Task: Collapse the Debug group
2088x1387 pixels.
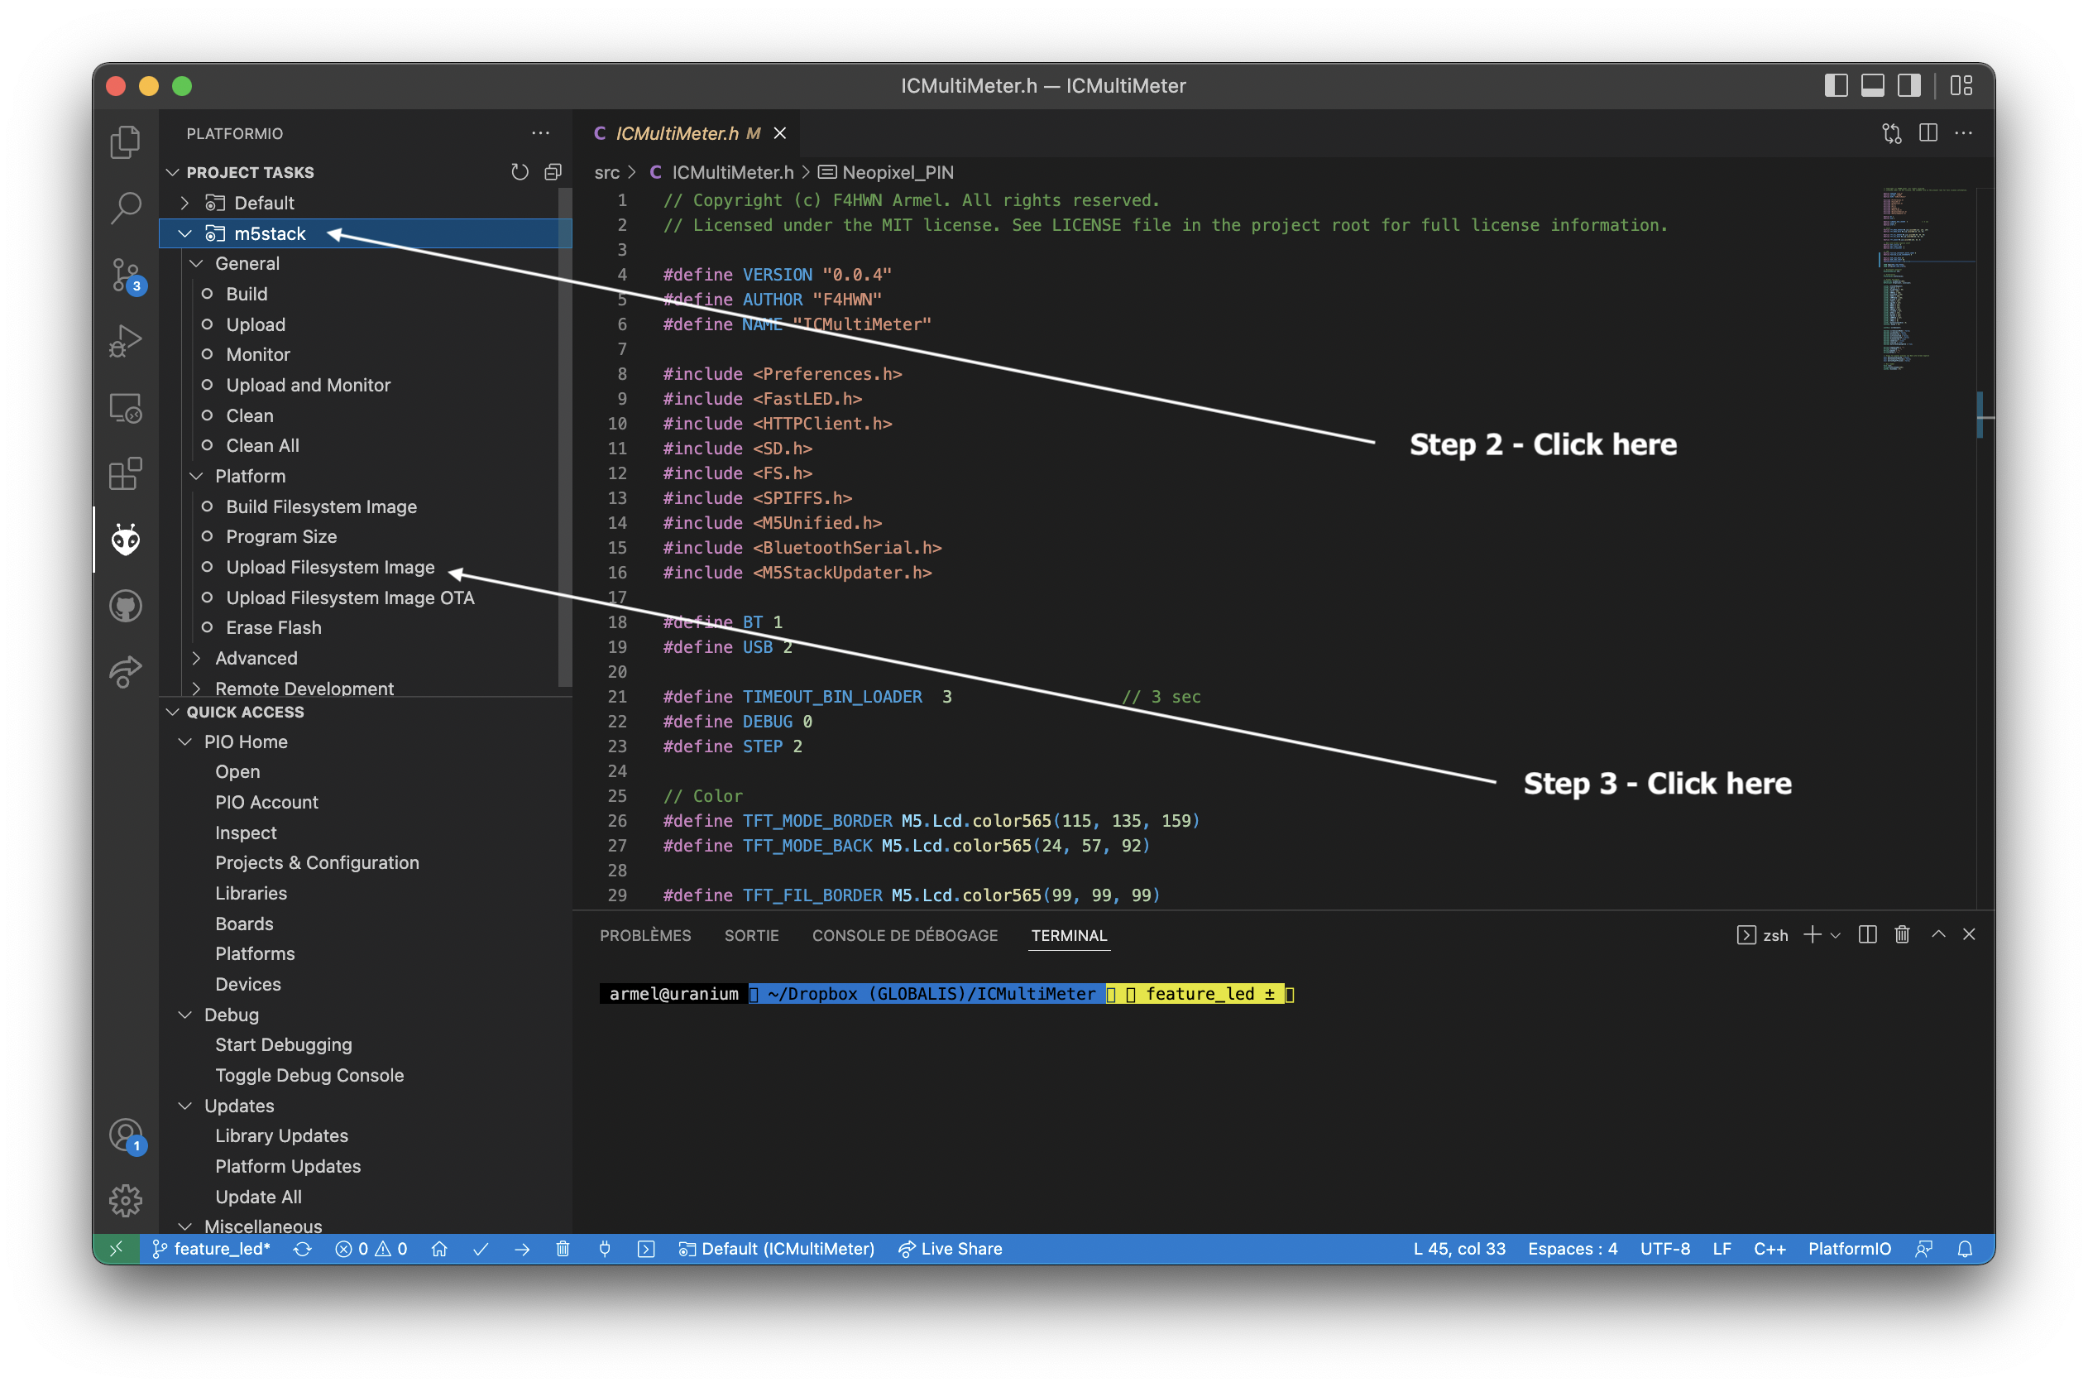Action: (x=184, y=1015)
